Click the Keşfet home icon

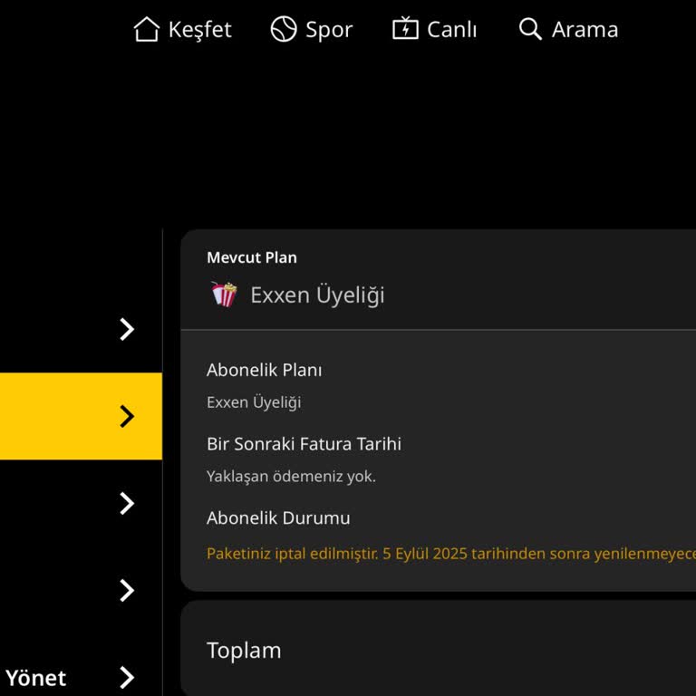point(146,29)
